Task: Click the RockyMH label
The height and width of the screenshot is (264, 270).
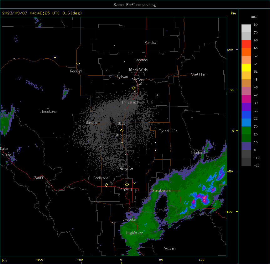Action: pos(77,71)
